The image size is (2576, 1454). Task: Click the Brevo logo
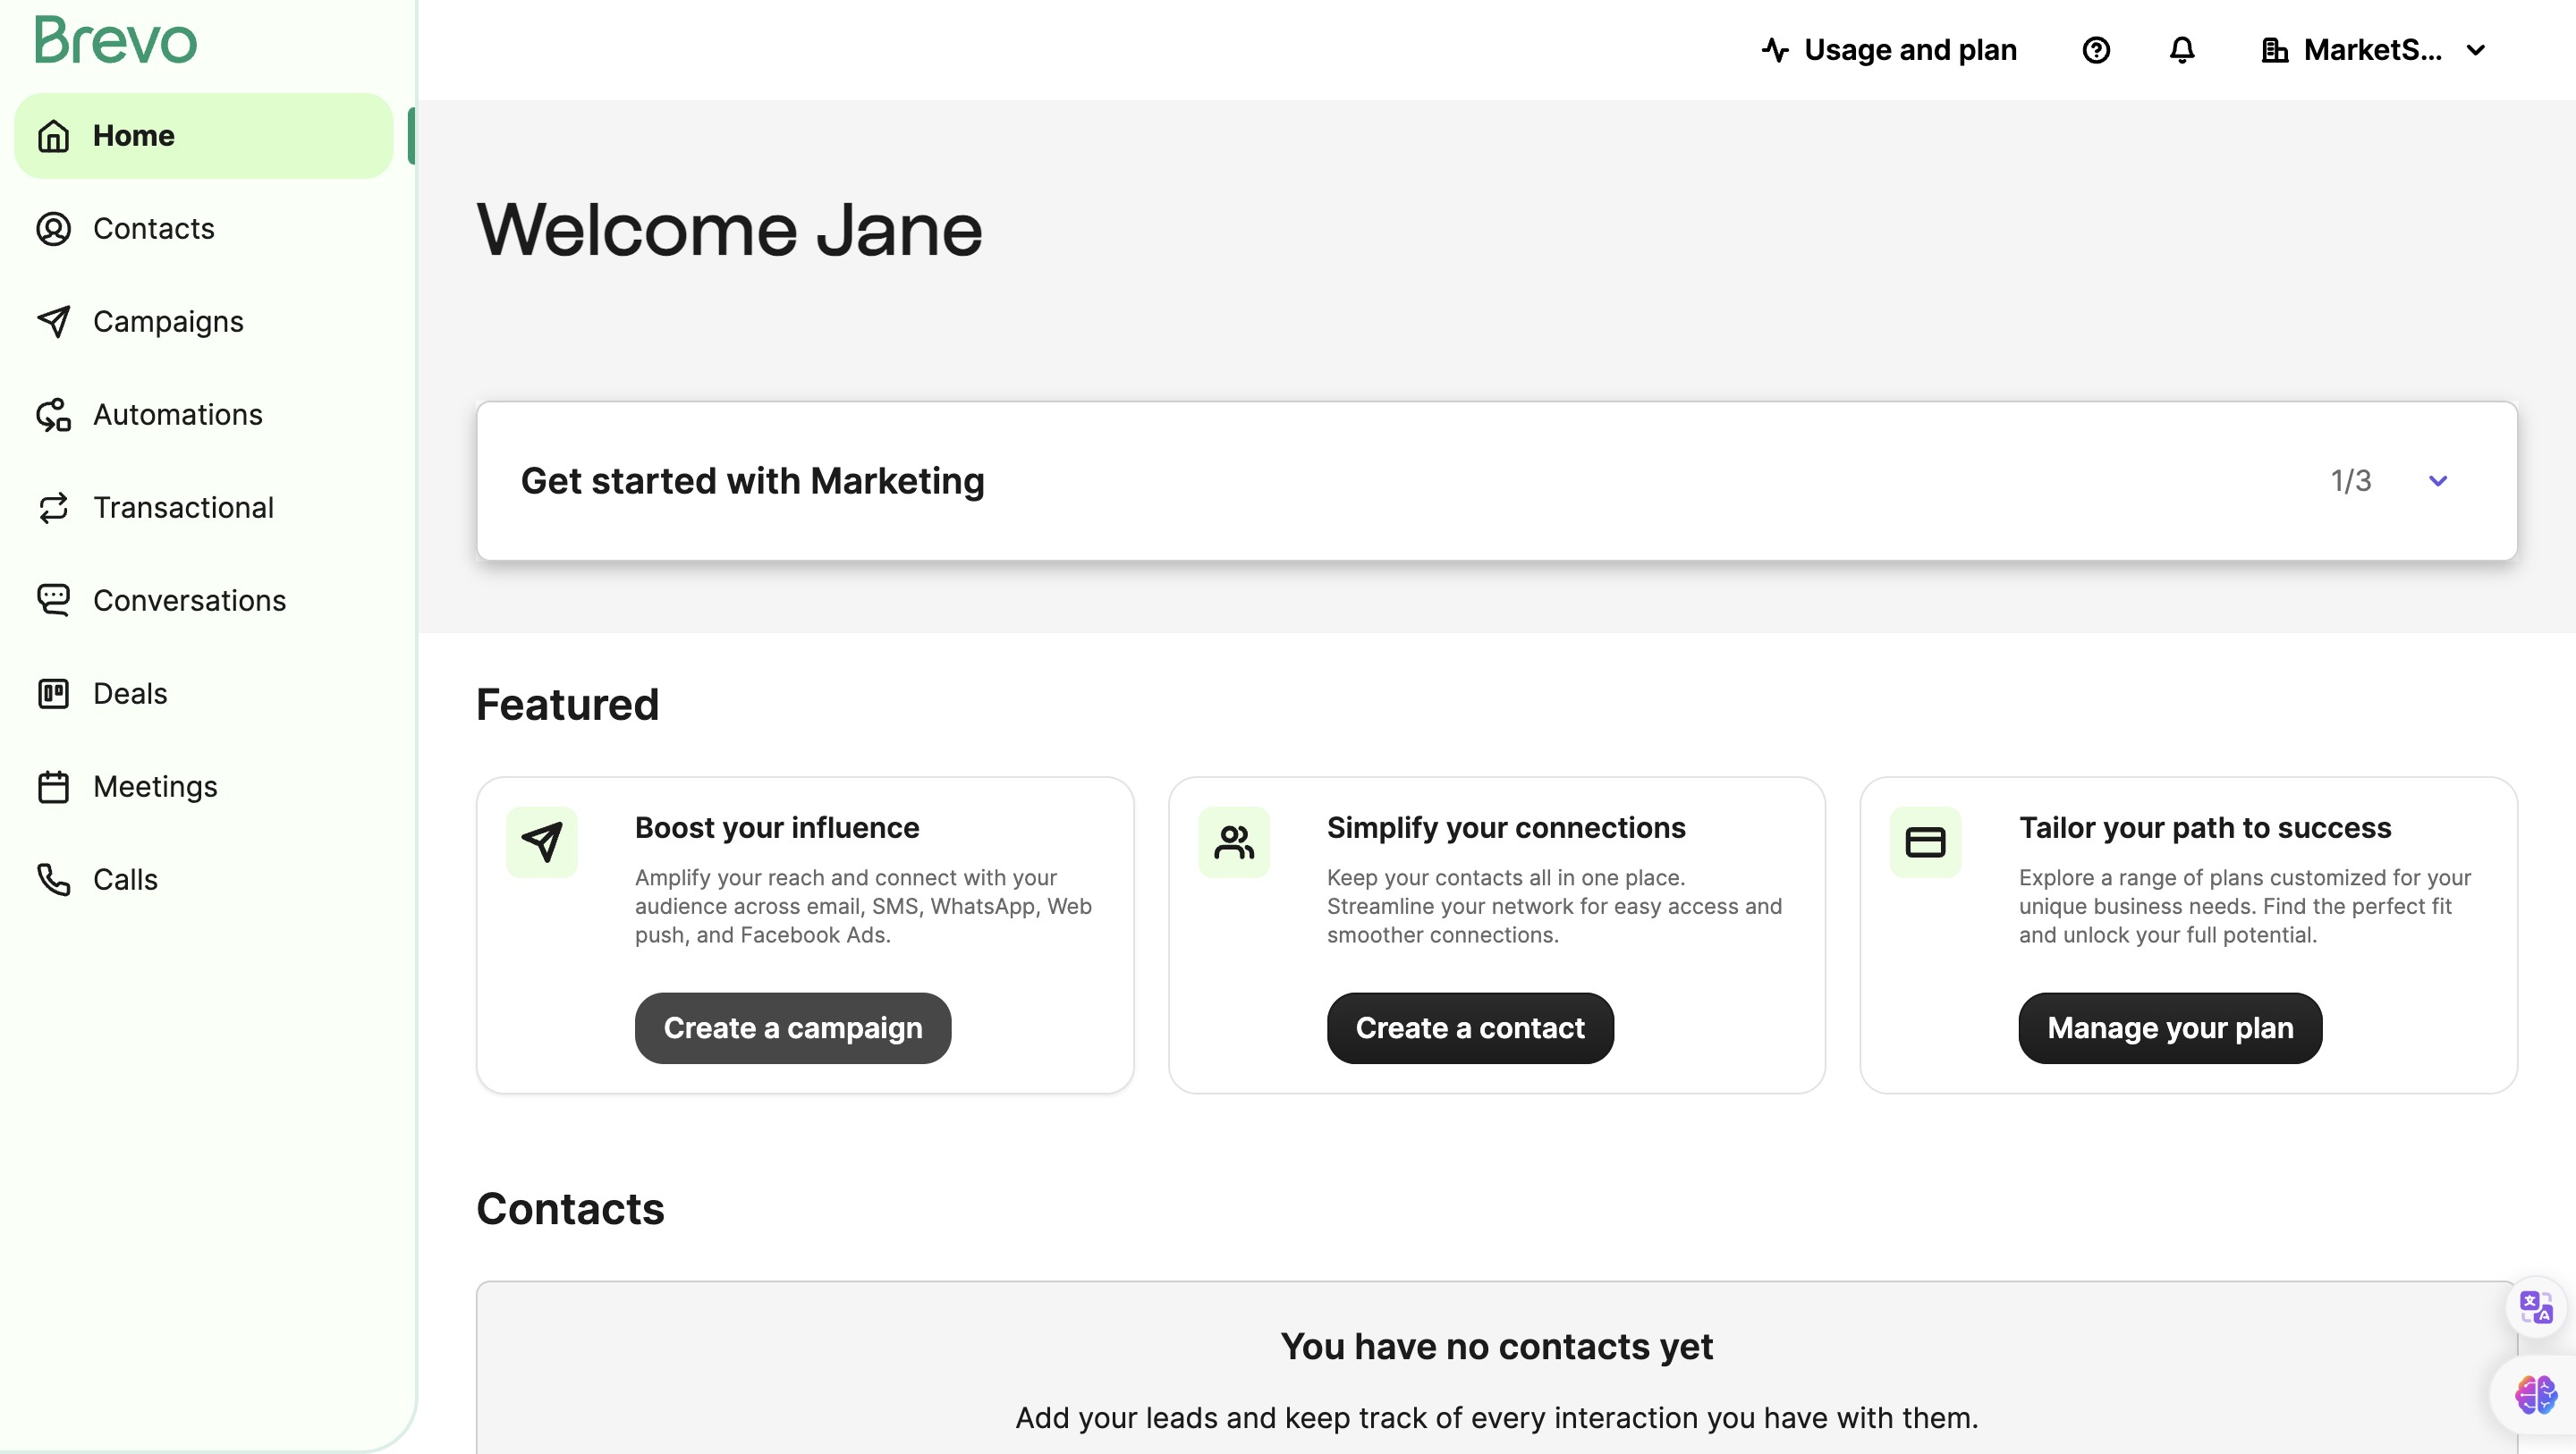(116, 40)
